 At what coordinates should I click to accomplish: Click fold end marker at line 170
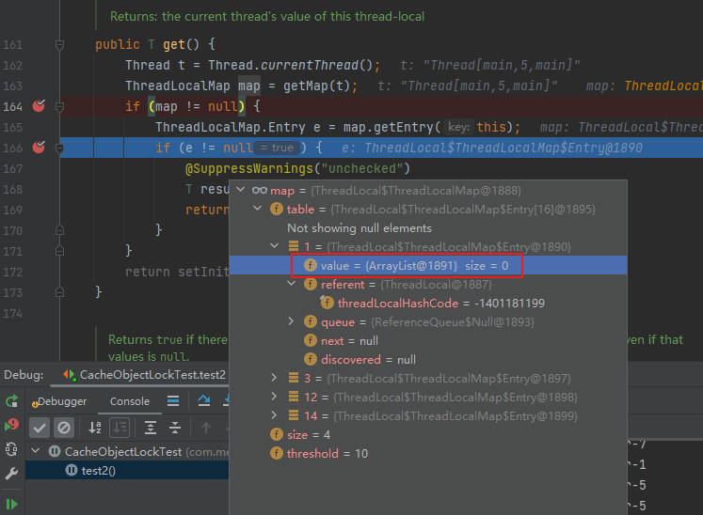tap(59, 230)
